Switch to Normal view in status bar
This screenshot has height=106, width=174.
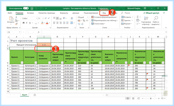coord(128,98)
